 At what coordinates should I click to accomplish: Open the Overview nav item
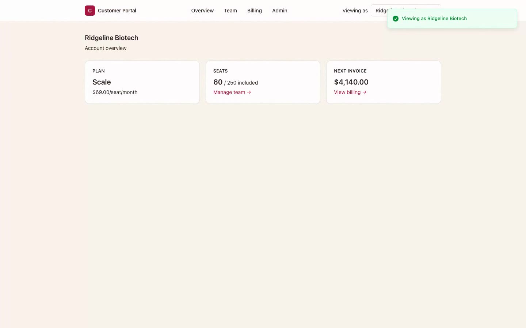(202, 11)
